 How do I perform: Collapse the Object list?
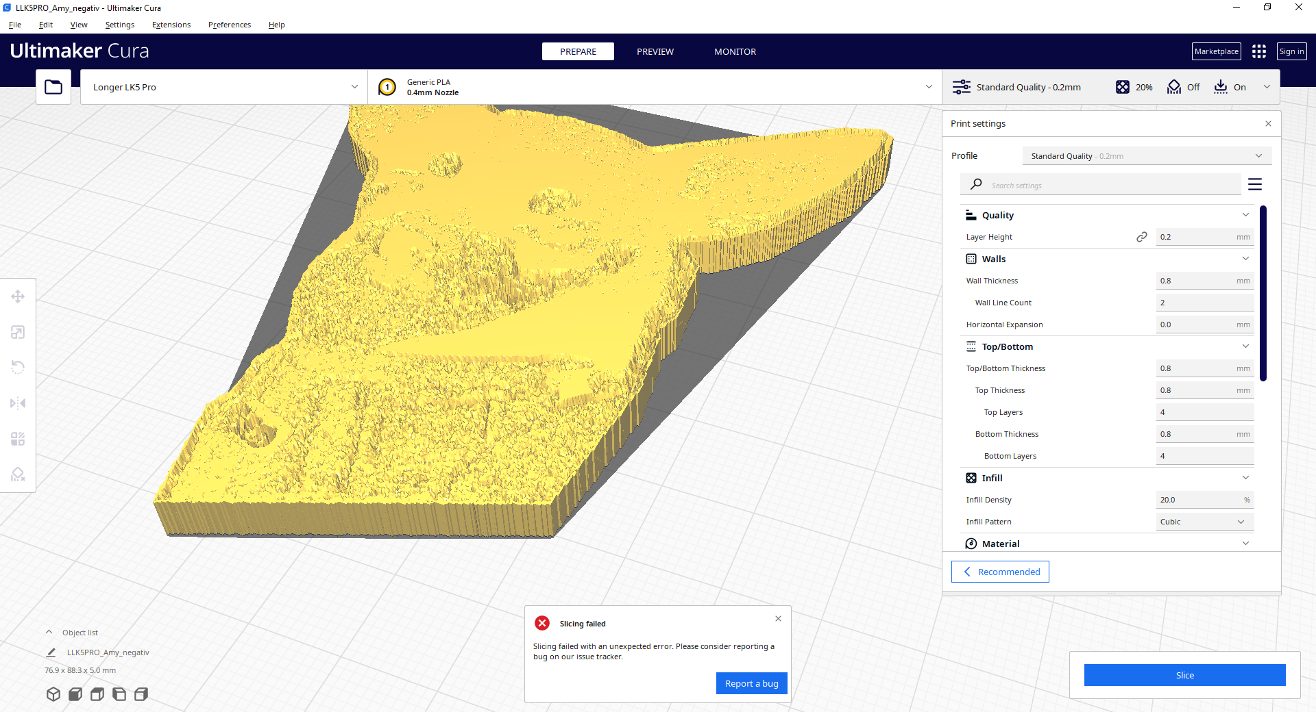(49, 632)
